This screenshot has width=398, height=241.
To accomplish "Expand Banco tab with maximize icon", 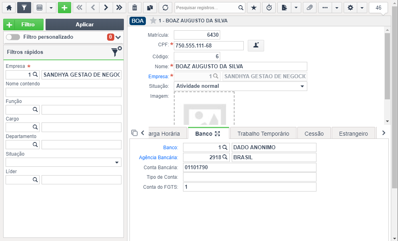I will coord(217,134).
